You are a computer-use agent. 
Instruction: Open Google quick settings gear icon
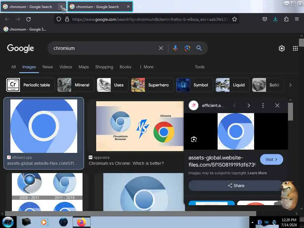(x=281, y=48)
